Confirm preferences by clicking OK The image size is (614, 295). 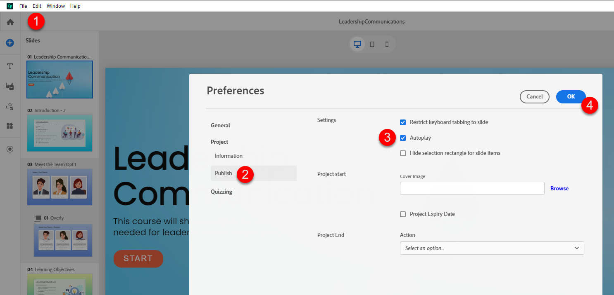pyautogui.click(x=571, y=96)
